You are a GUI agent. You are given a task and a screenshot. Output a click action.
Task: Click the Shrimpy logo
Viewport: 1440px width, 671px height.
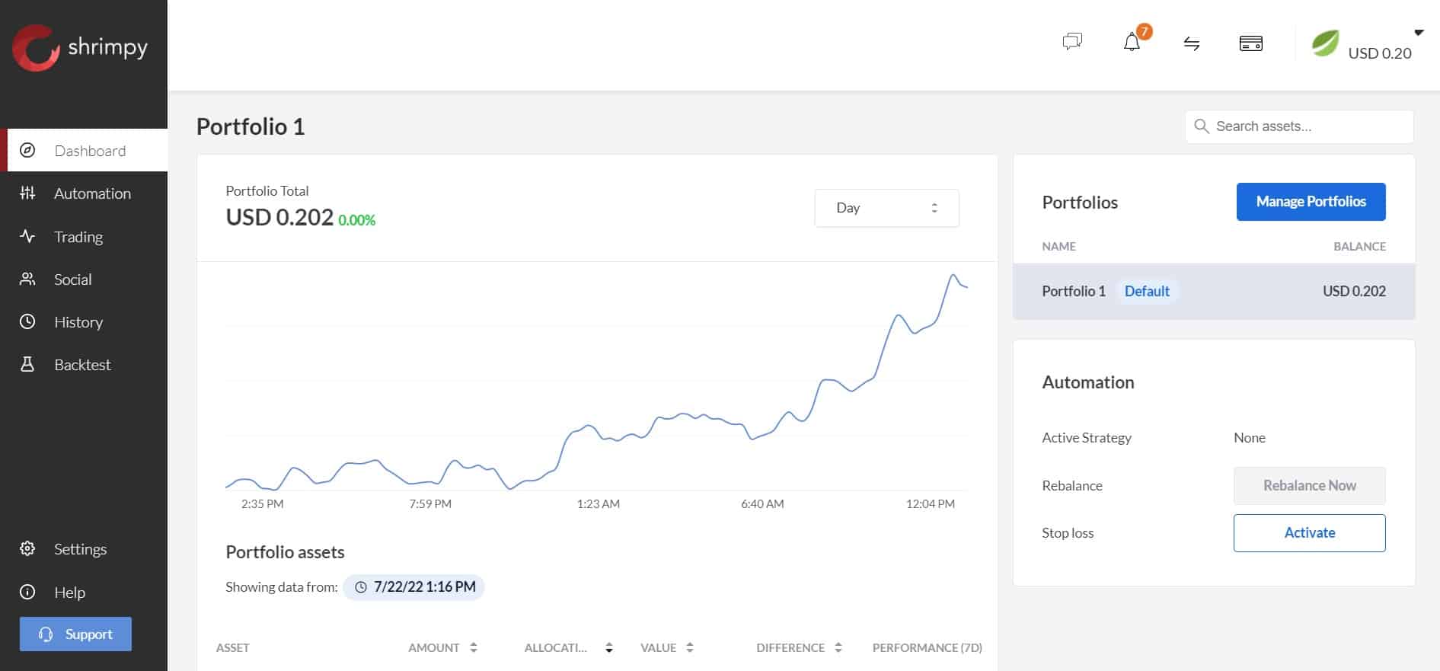click(x=80, y=47)
